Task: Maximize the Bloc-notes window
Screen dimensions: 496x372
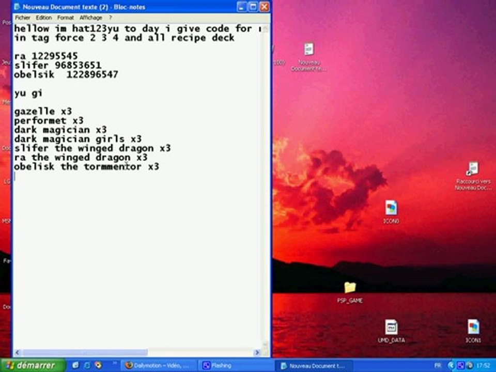Action: [253, 7]
